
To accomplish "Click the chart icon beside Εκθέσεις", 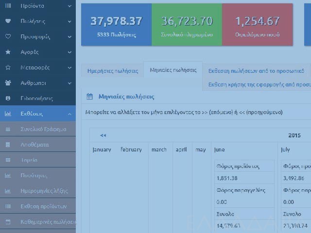I will click(x=8, y=114).
